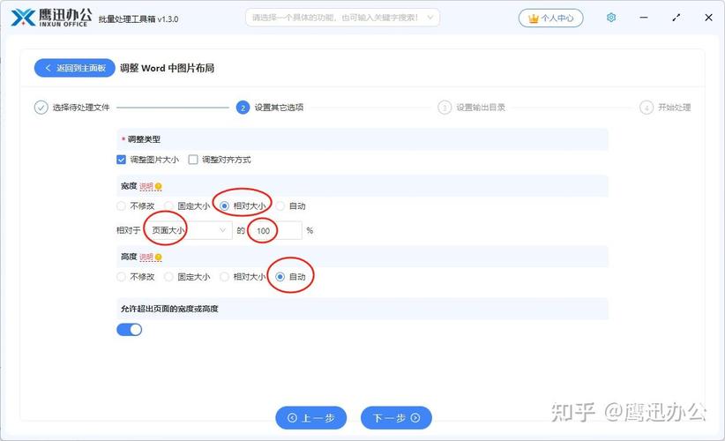Image resolution: width=725 pixels, height=441 pixels.
Task: Open the function search dropdown at top
Action: (342, 18)
